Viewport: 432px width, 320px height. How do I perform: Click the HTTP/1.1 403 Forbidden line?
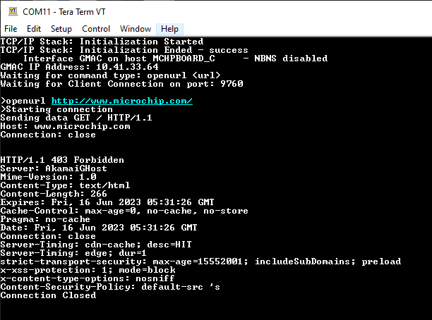pyautogui.click(x=62, y=160)
